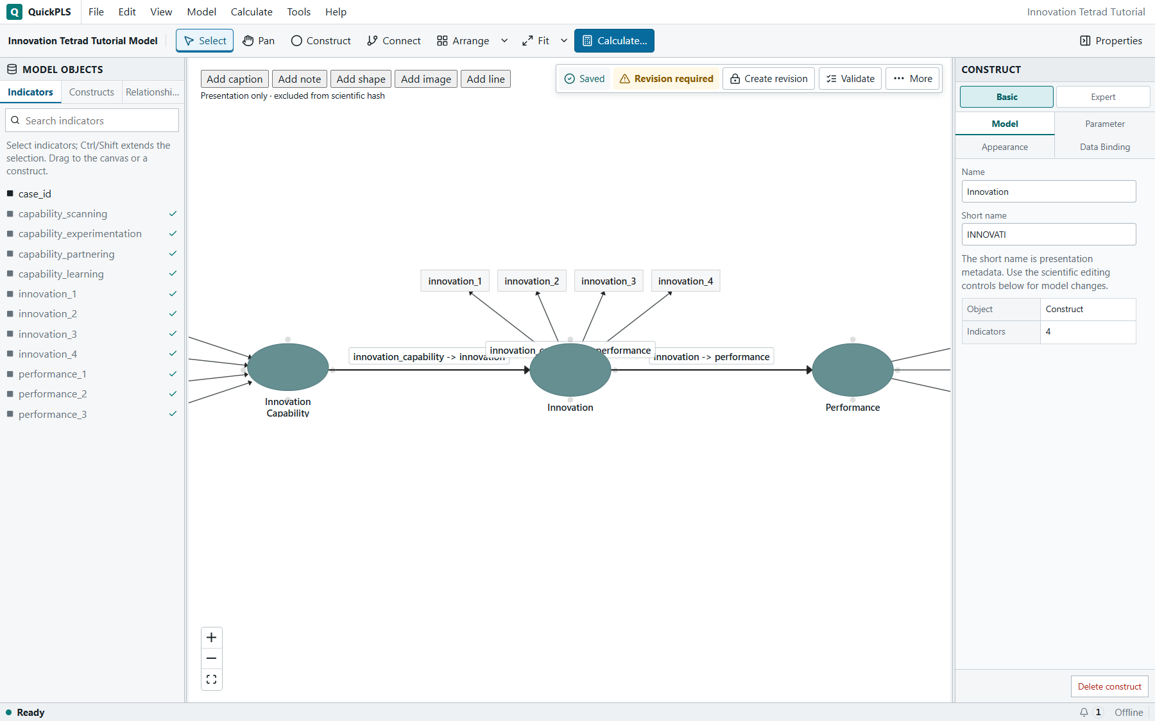Select the Innovation Capability construct ellipse
Screen dimensions: 1155x721
(x=288, y=367)
